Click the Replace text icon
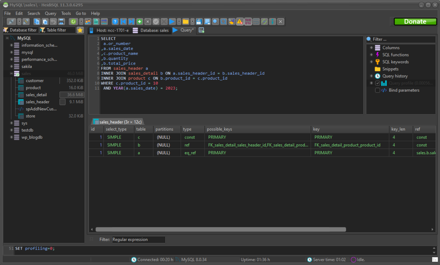The image size is (440, 265). point(224,22)
